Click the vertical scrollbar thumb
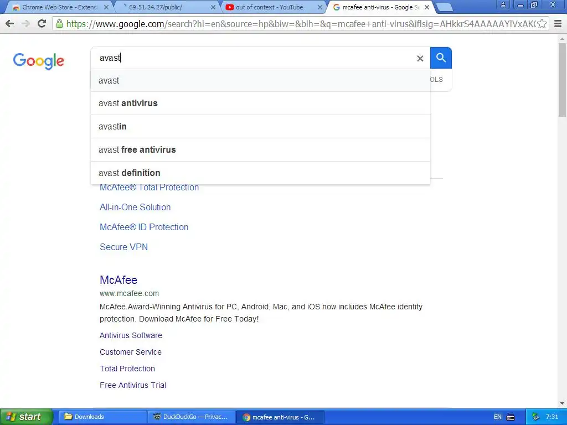567x425 pixels. click(x=562, y=80)
